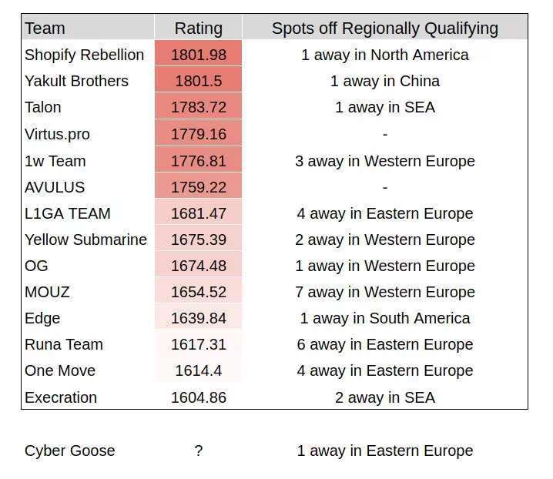
Task: Select the L1GA TEAM name cell
Action: point(67,213)
